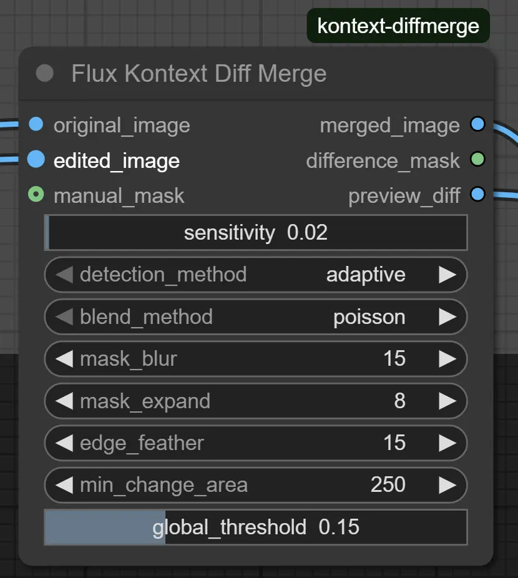518x578 pixels.
Task: Click the difference_mask output socket dot
Action: click(477, 160)
